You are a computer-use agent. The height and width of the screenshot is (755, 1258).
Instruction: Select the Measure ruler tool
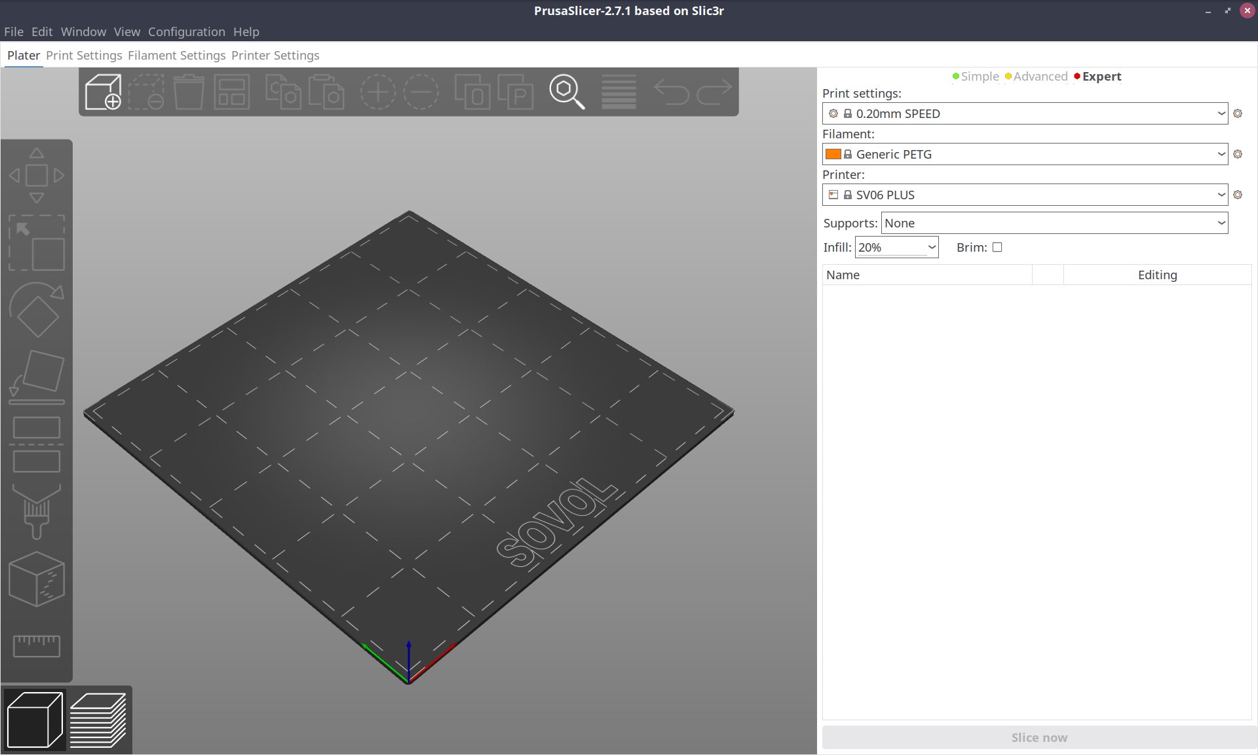pos(37,646)
